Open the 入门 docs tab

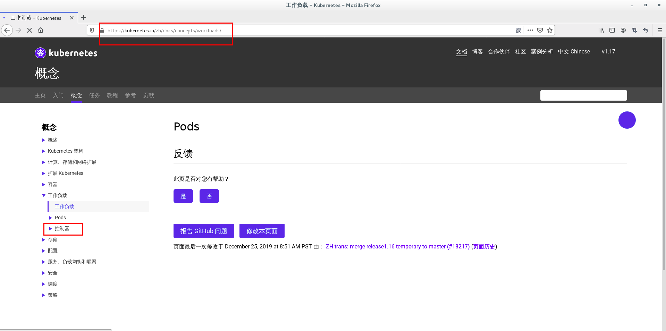tap(58, 95)
